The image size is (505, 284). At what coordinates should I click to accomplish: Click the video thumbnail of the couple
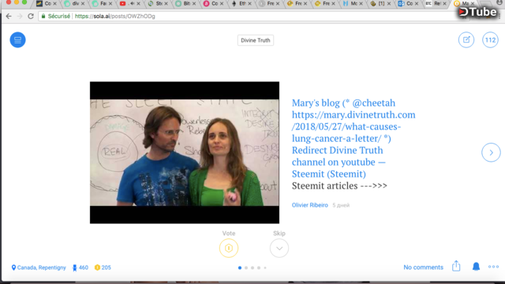185,152
